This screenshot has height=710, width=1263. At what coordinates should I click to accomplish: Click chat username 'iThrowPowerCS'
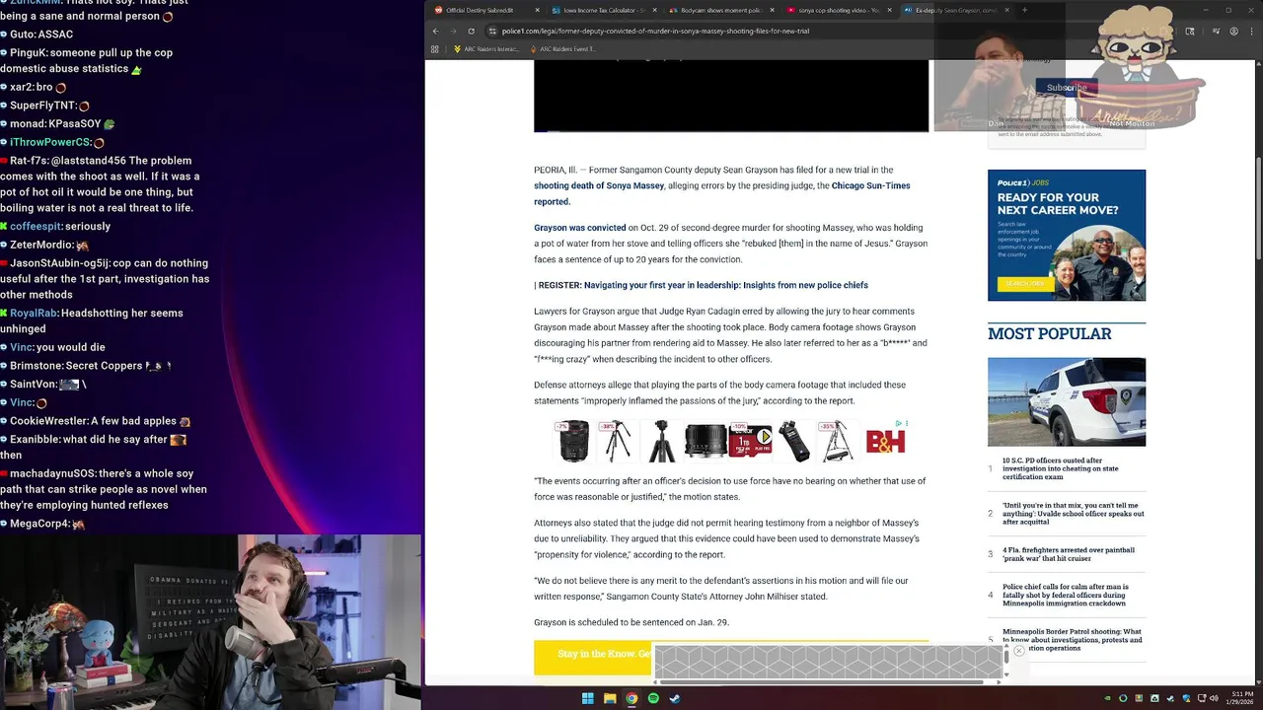pos(49,143)
